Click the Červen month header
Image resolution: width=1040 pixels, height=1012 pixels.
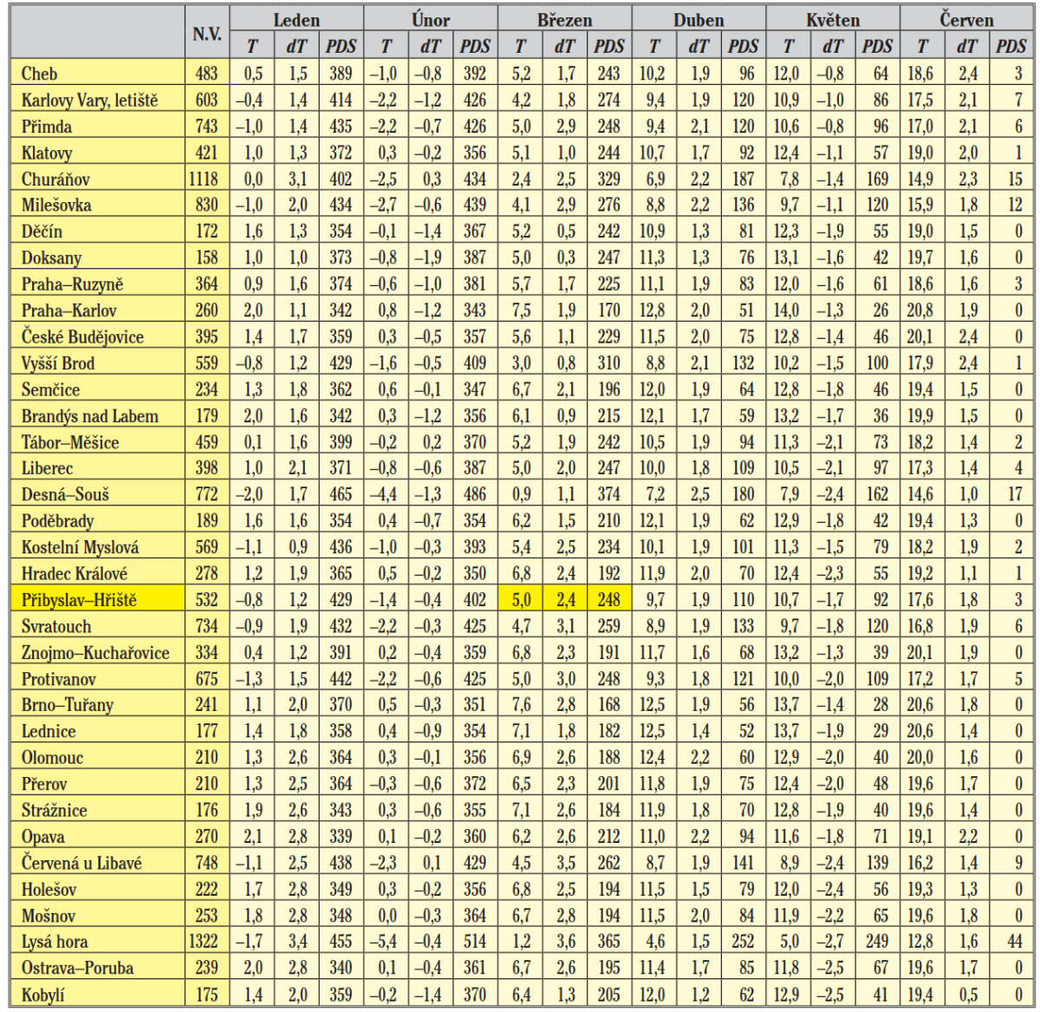pyautogui.click(x=966, y=19)
